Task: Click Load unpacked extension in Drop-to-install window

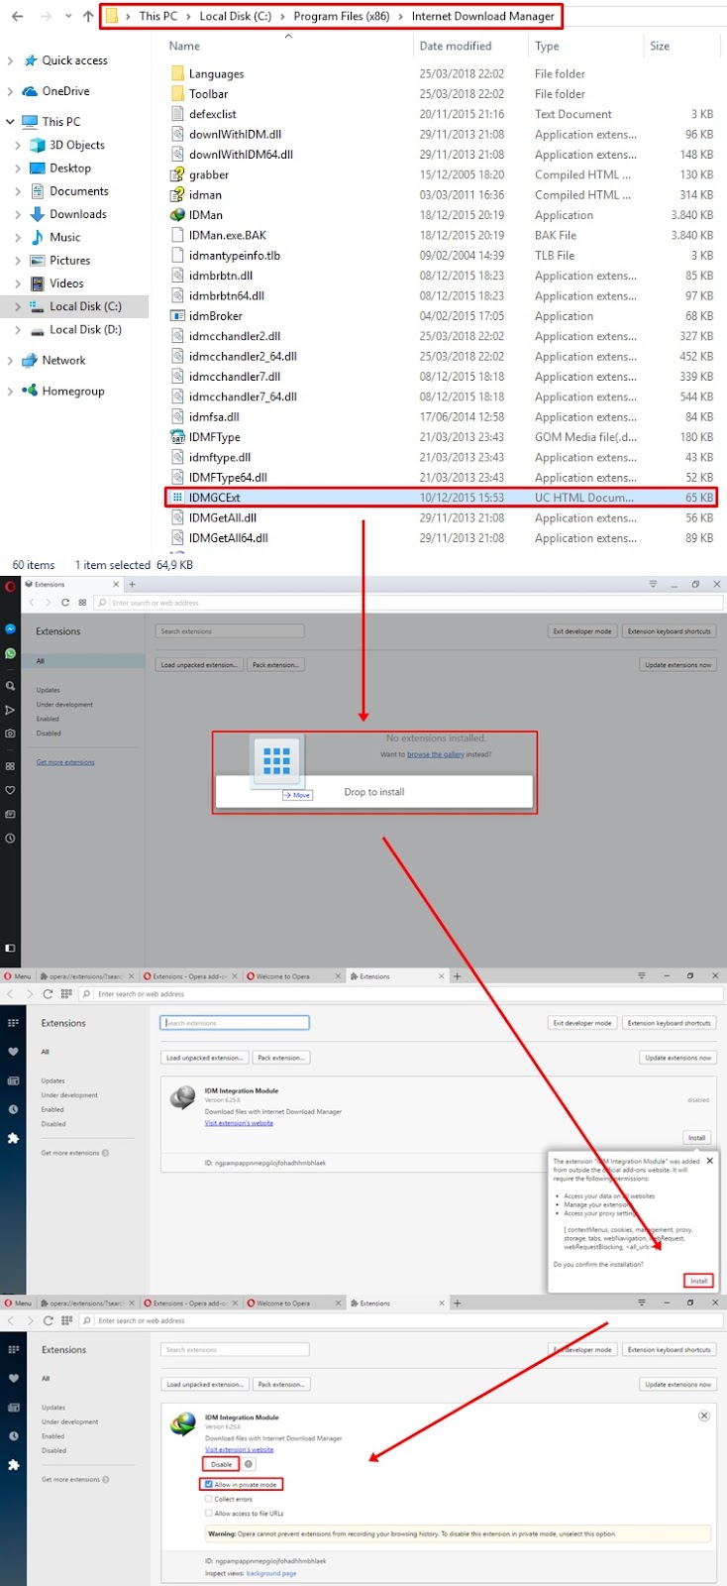Action: pos(199,665)
